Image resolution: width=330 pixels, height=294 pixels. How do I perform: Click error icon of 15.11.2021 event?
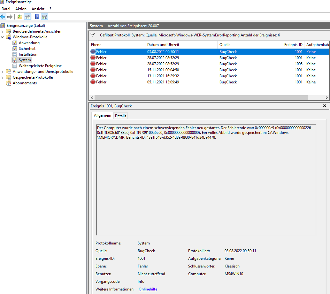[93, 70]
